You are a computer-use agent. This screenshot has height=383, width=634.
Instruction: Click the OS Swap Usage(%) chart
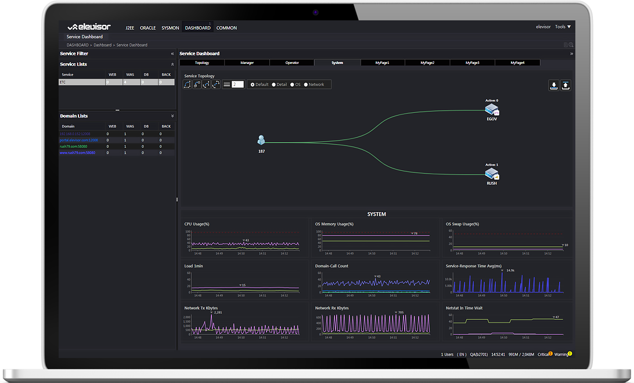coord(507,238)
